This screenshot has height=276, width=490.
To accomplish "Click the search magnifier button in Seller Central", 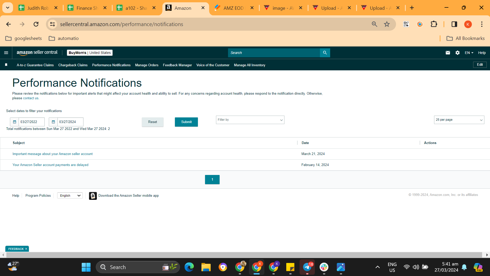I will point(325,53).
